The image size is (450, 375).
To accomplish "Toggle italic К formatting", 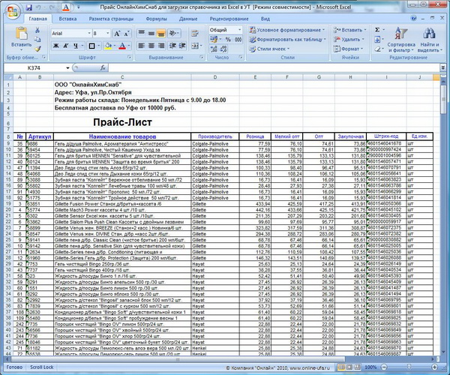I will 66,46.
